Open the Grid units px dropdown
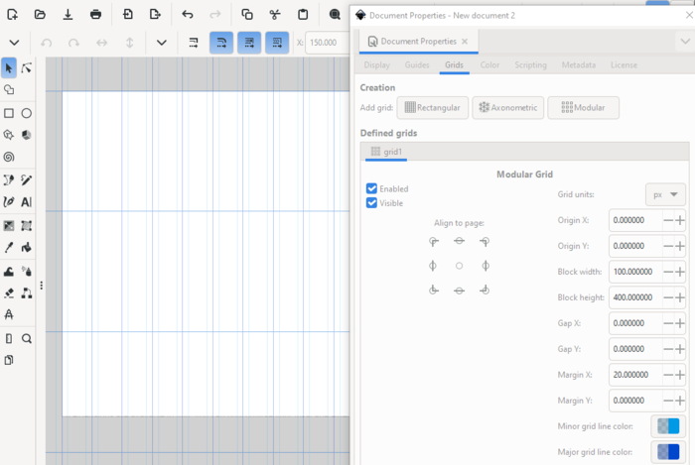 (665, 194)
